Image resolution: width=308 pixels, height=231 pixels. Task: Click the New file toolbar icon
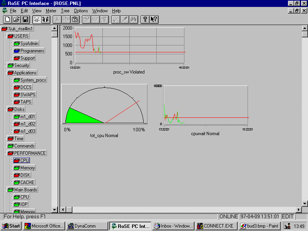(x=7, y=19)
